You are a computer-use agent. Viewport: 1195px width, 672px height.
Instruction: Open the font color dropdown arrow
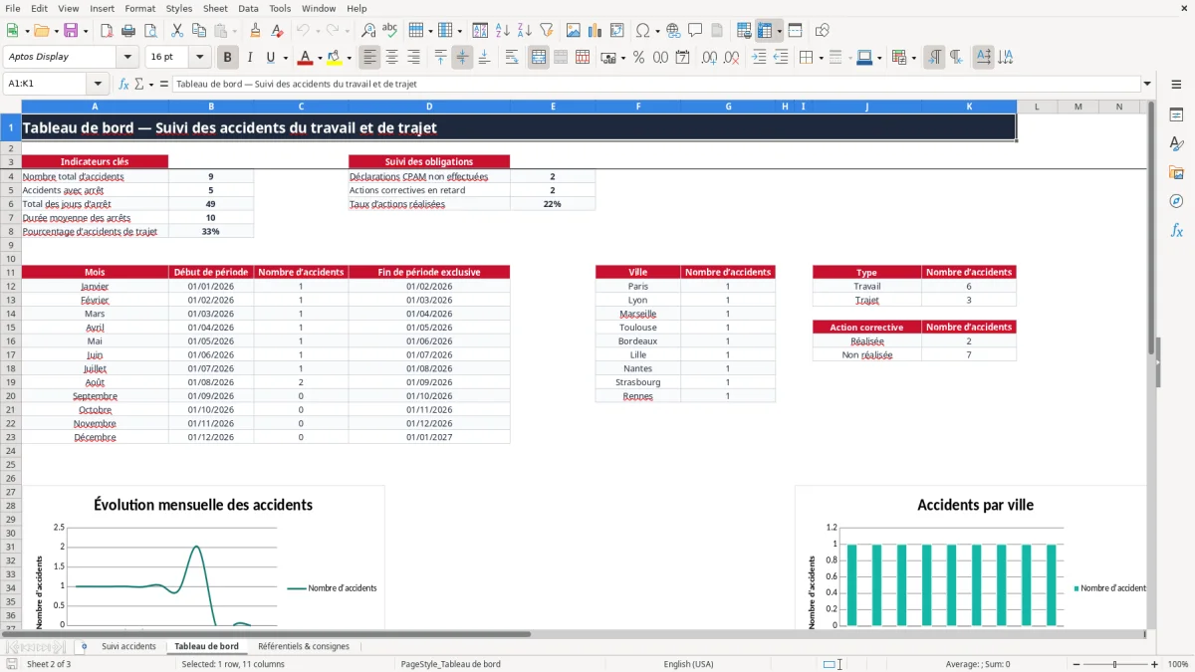[319, 57]
